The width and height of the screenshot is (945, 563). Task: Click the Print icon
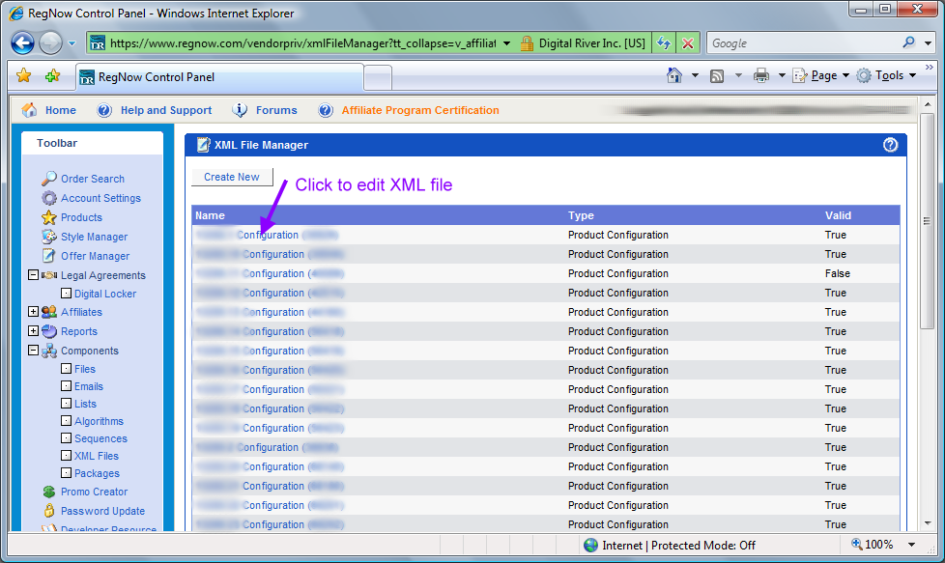coord(761,75)
